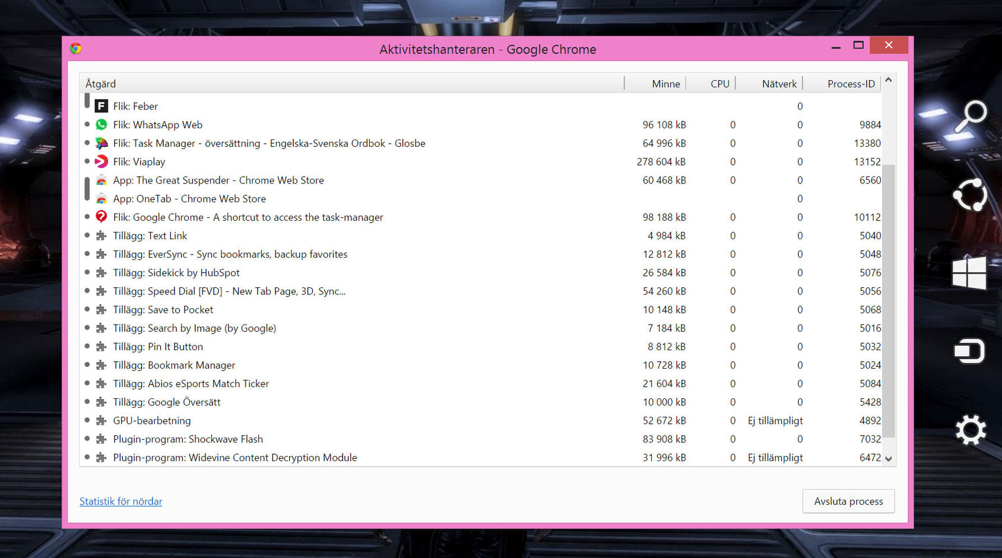Click the puzzle icon for Shockwave Flash

click(102, 439)
